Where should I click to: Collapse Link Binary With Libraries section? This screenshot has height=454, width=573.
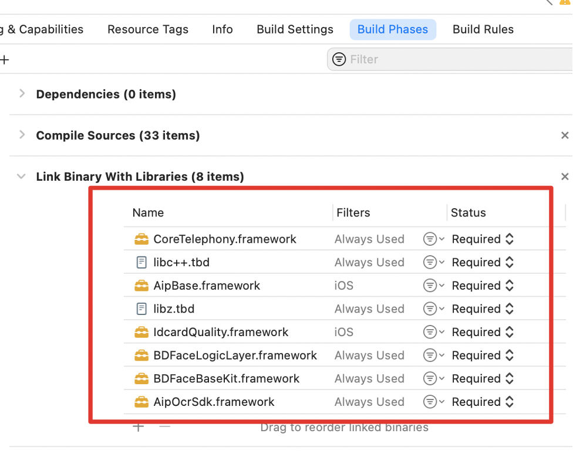[21, 177]
